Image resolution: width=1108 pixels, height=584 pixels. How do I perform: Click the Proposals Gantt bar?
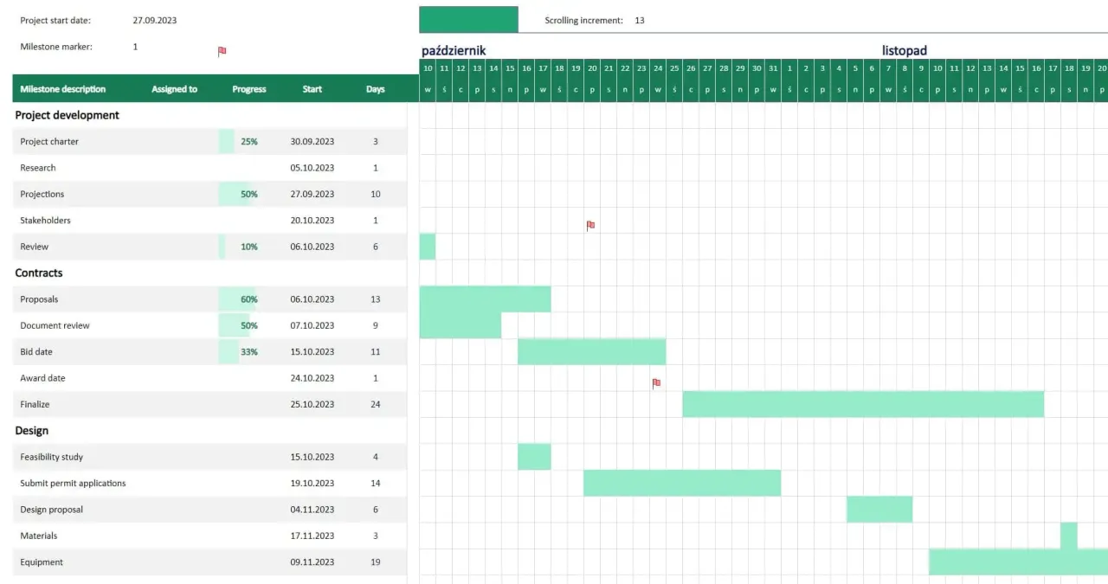(x=485, y=299)
